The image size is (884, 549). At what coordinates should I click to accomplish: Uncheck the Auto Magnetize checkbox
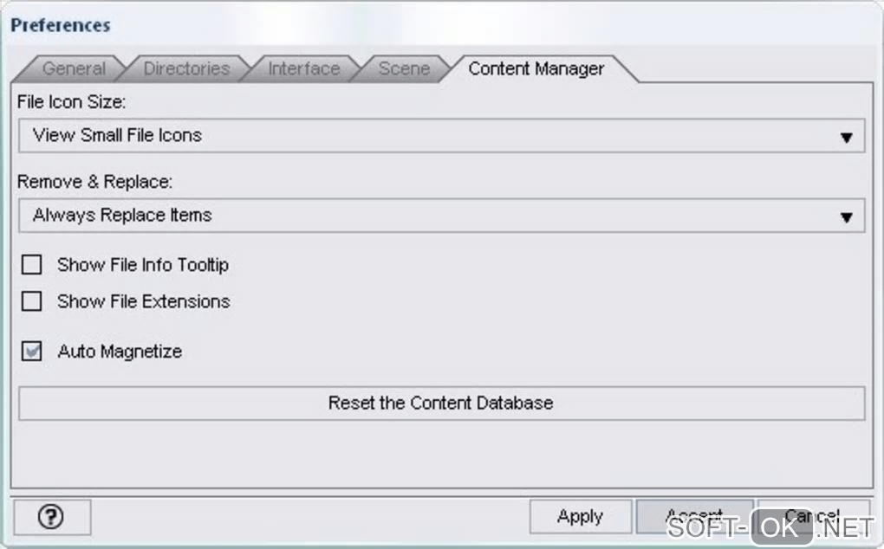pos(32,352)
